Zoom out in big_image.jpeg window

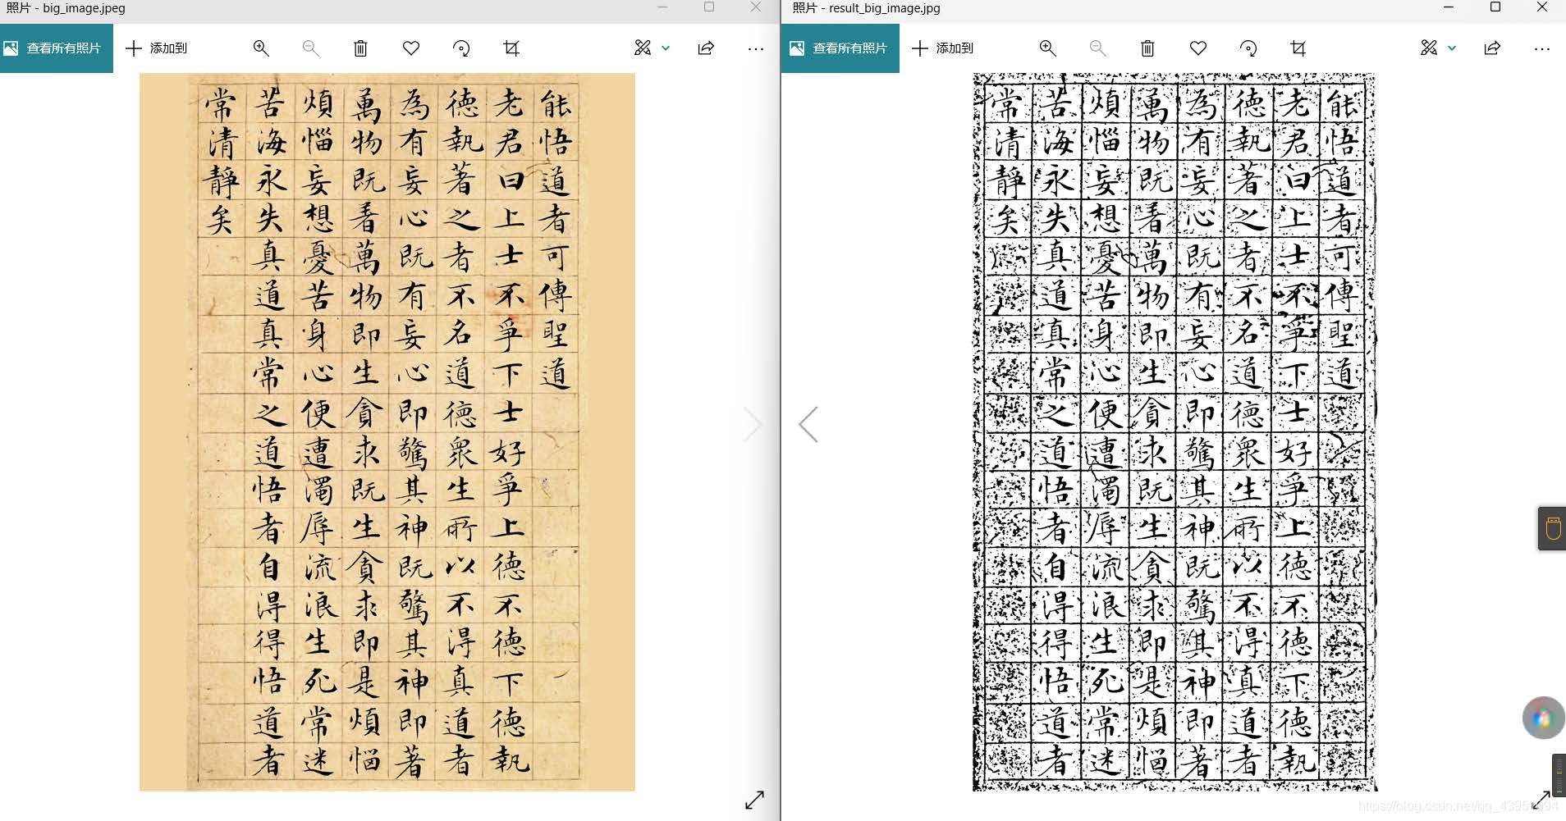(x=310, y=48)
